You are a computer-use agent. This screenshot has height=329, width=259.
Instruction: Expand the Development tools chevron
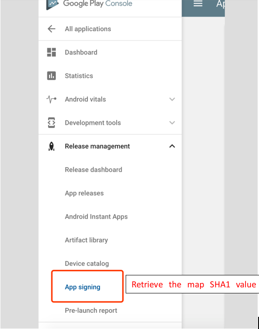(172, 123)
